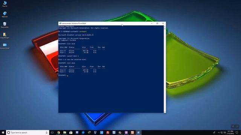Open Task View on the taskbar
This screenshot has width=241, height=135.
tap(52, 132)
